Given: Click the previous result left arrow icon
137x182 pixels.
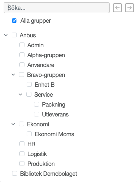Looking at the screenshot, I should tap(117, 8).
